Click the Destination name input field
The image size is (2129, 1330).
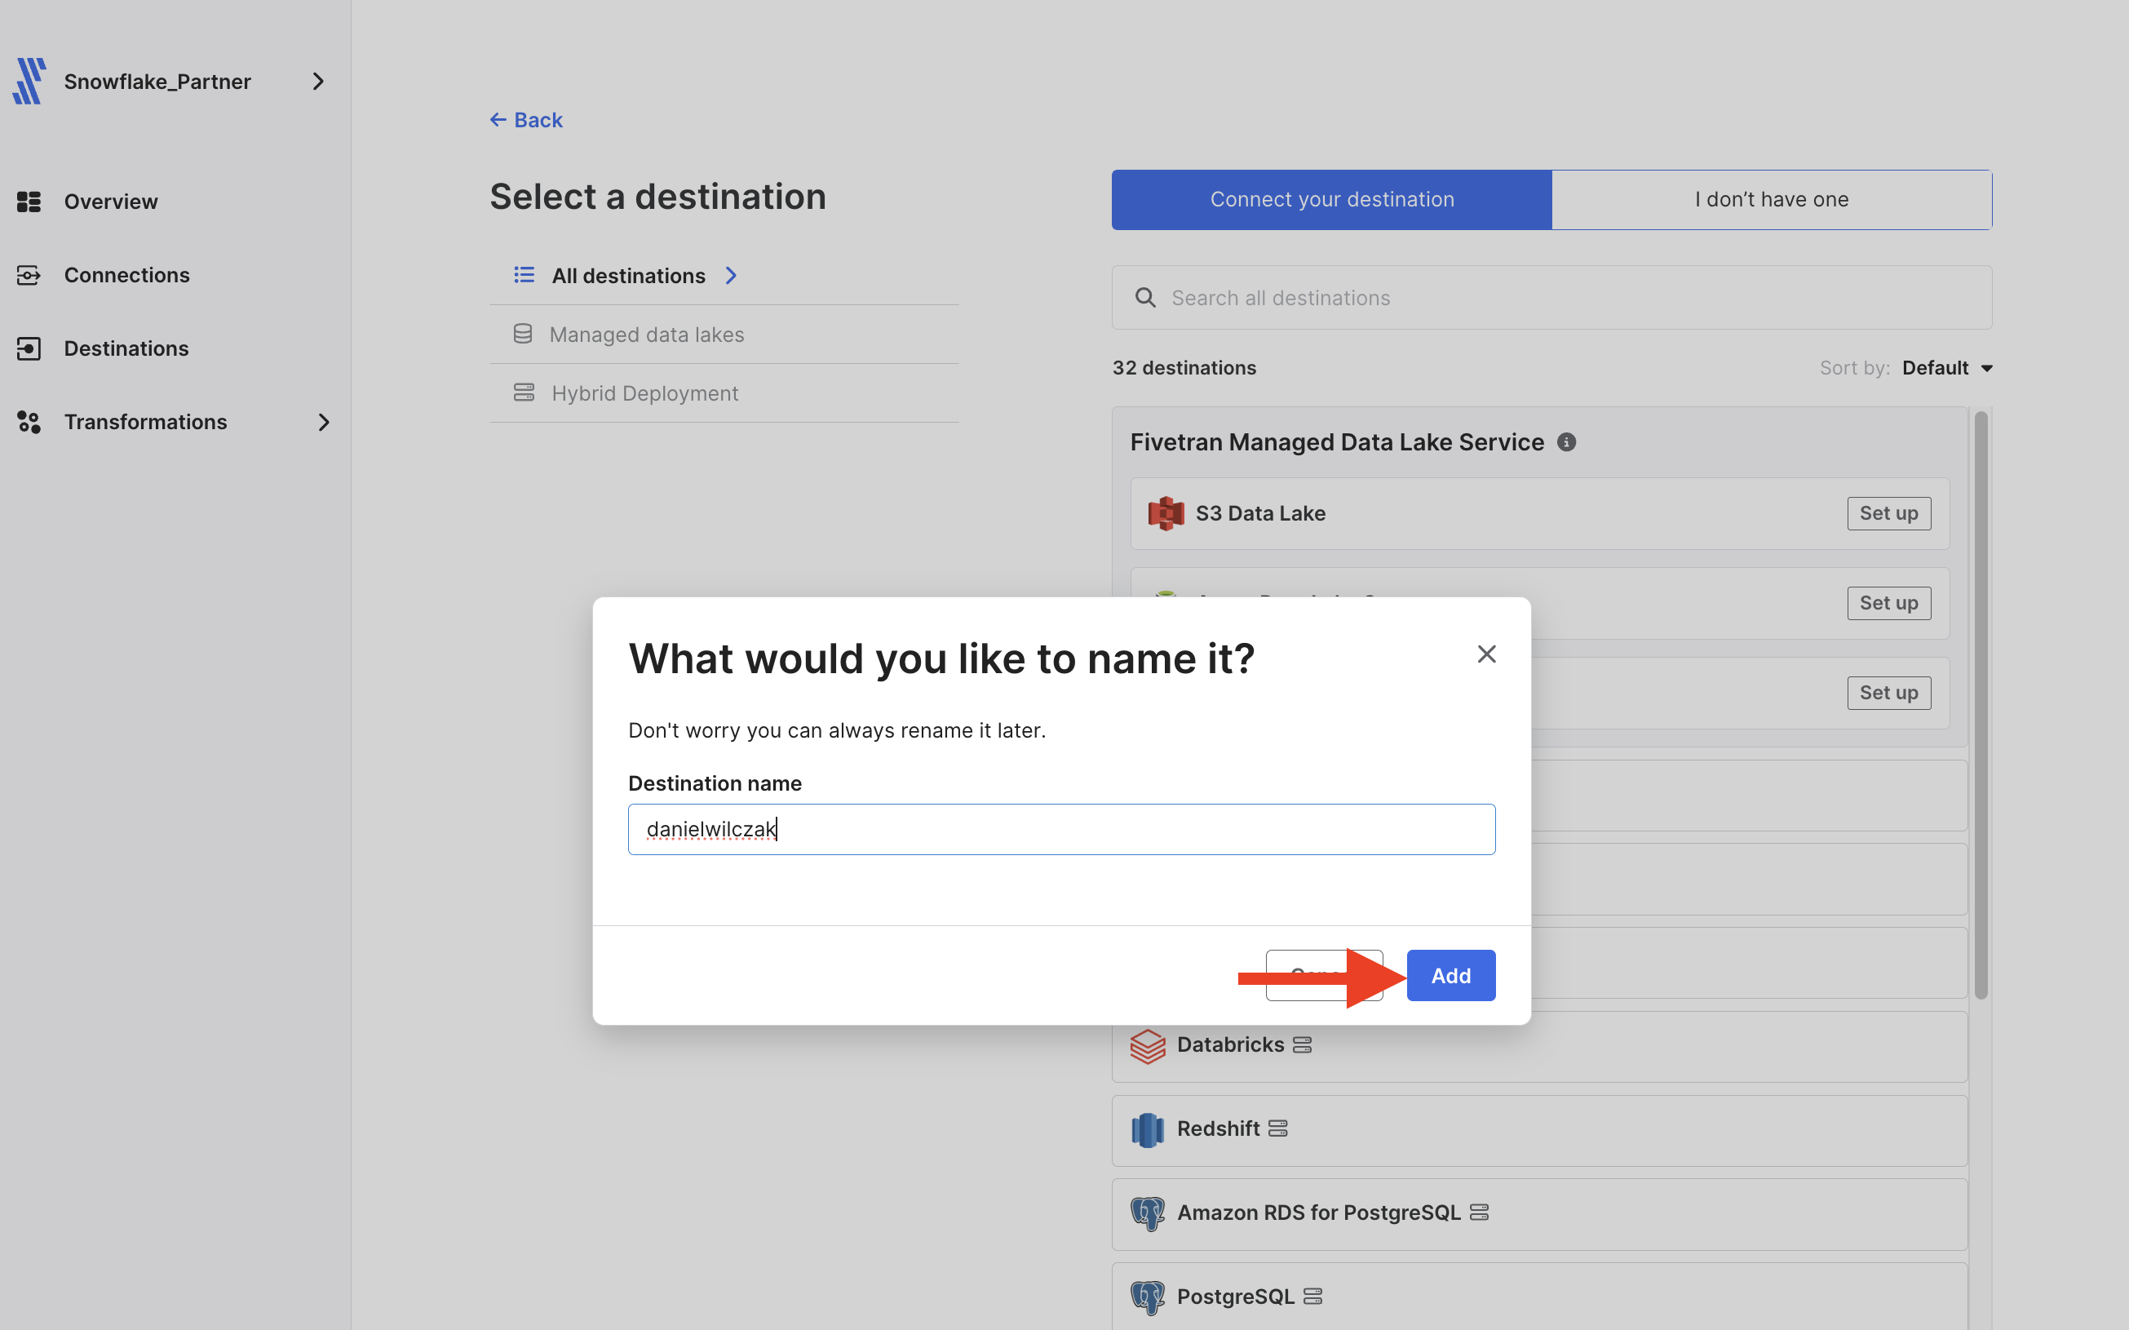coord(1061,829)
